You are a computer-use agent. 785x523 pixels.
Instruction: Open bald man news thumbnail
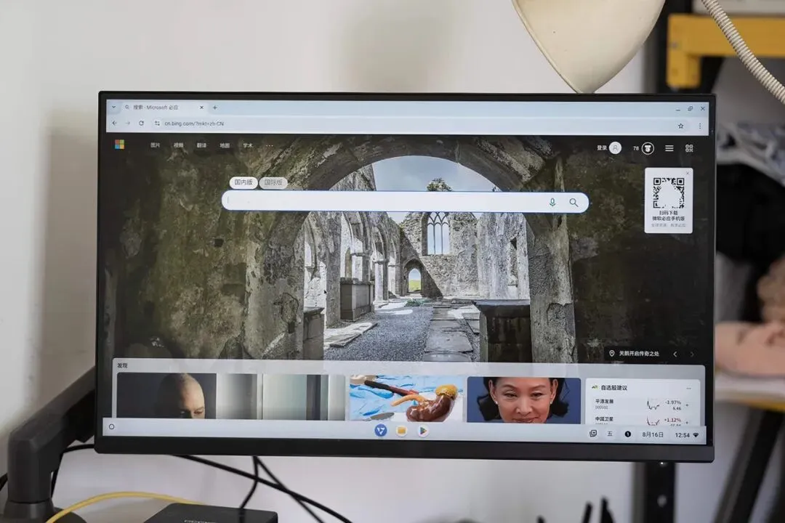(166, 396)
